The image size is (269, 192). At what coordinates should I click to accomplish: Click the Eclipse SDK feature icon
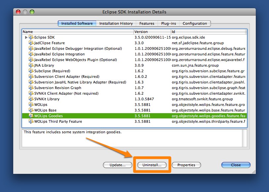coord(31,37)
